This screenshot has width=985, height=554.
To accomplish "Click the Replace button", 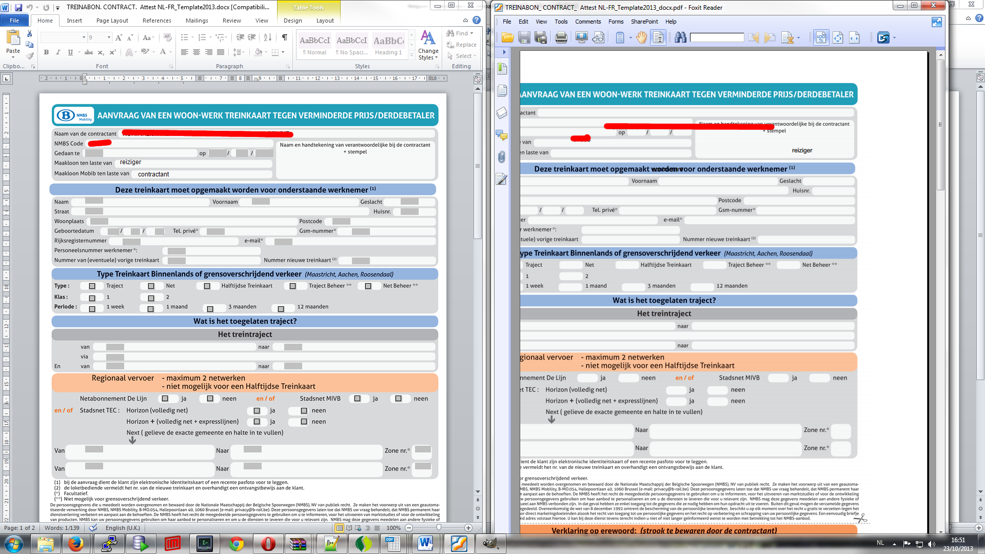I will (x=462, y=45).
